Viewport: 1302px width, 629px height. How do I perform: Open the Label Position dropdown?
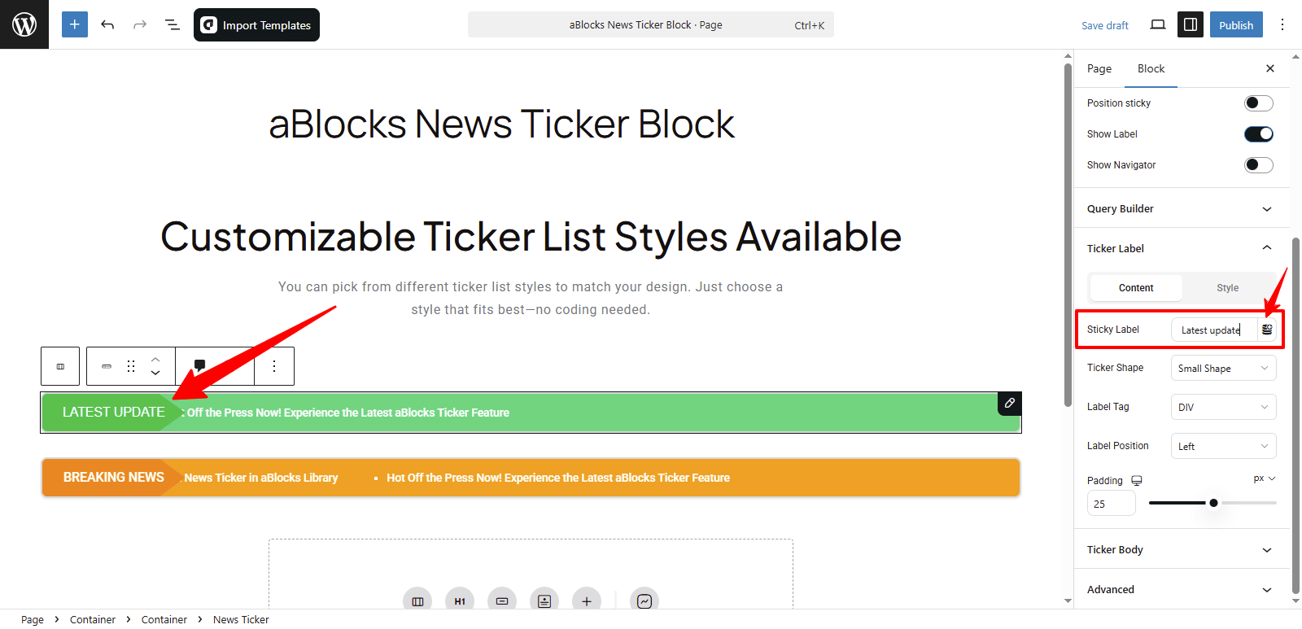tap(1223, 446)
